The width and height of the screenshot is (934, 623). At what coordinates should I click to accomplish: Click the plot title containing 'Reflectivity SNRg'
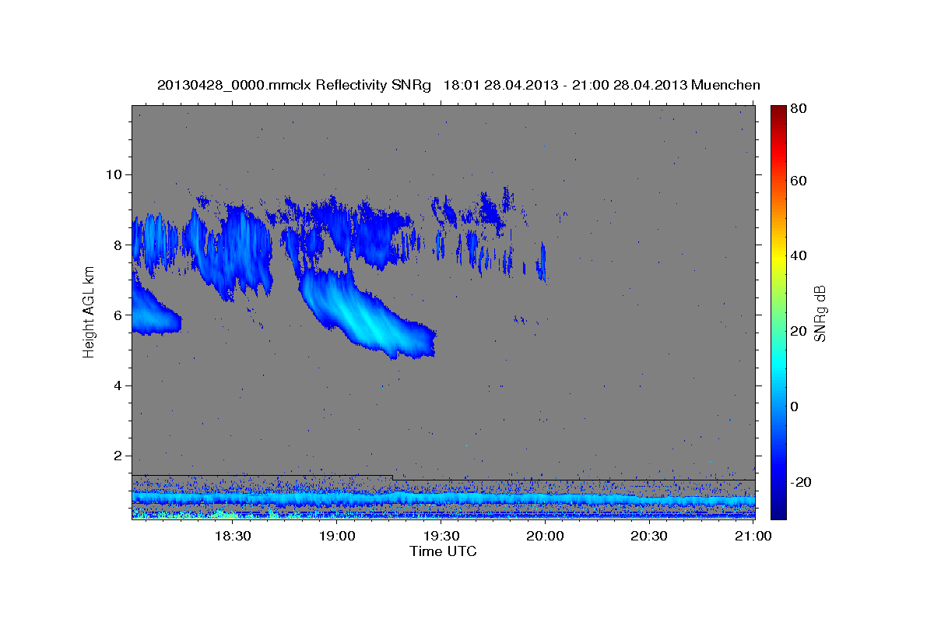(x=458, y=85)
